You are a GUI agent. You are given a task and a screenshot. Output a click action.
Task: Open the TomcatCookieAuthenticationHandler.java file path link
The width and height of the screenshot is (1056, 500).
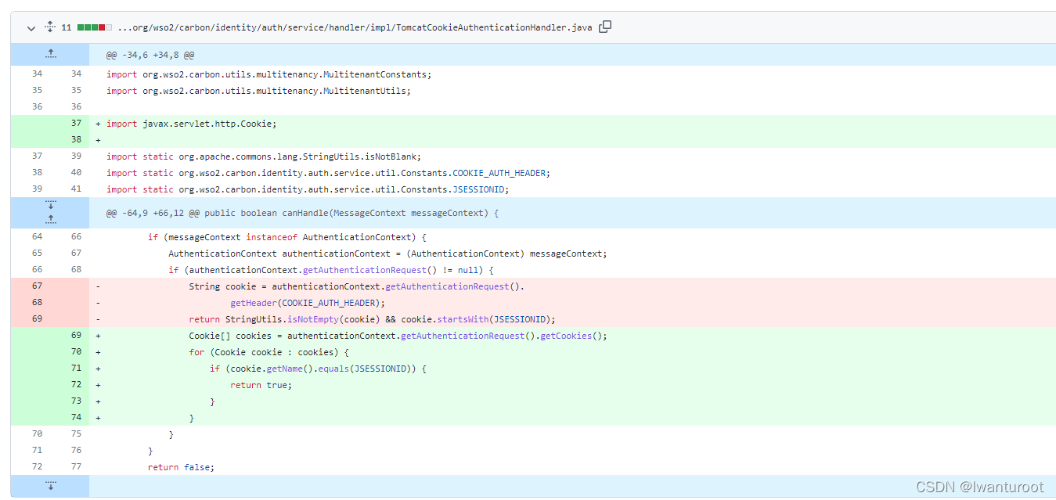pyautogui.click(x=355, y=27)
